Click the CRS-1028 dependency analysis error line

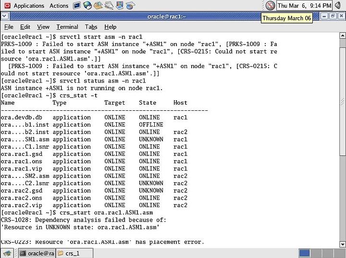(84, 220)
